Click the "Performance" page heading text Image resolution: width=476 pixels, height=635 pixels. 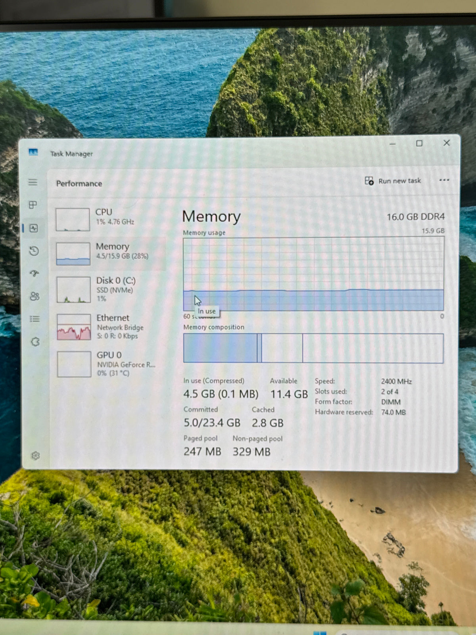pos(79,183)
